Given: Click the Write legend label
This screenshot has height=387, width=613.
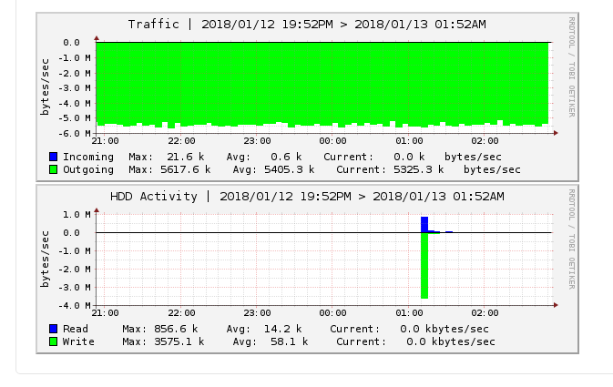Looking at the screenshot, I should [78, 341].
